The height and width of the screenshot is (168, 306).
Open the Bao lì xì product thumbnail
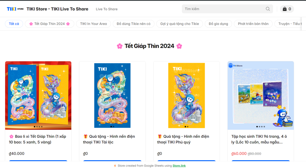(38, 95)
